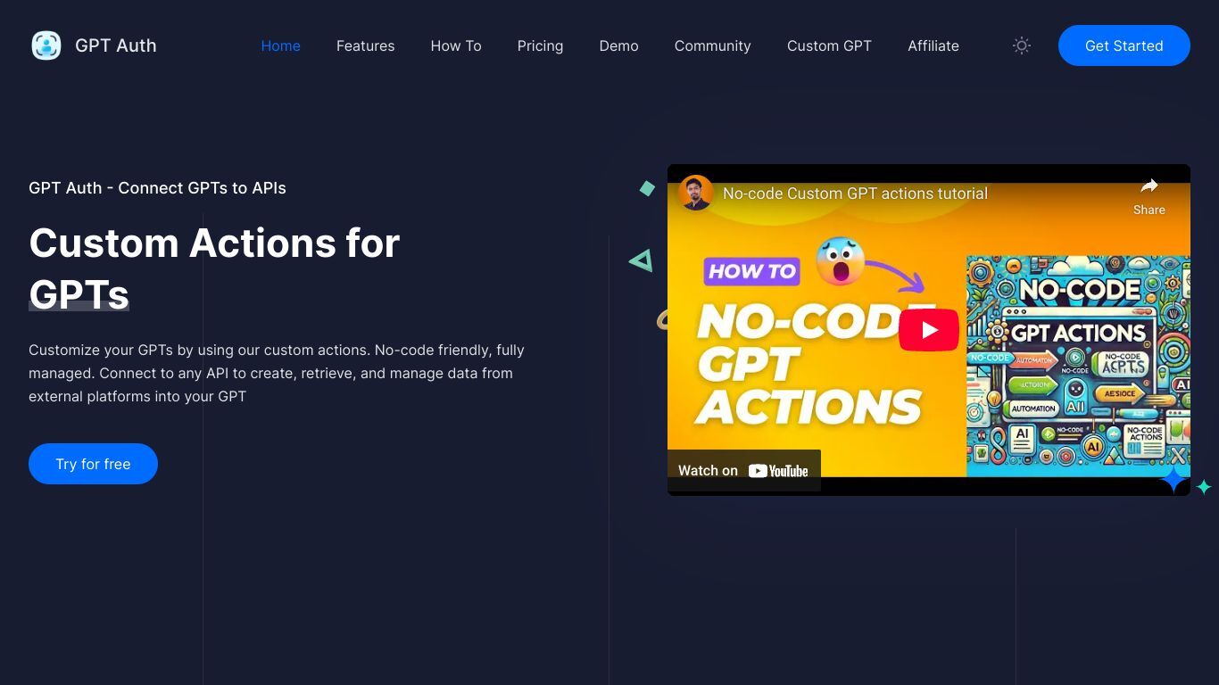Click the 'GPT Auth - Connect GPTs to APIs' subtitle

[x=157, y=187]
